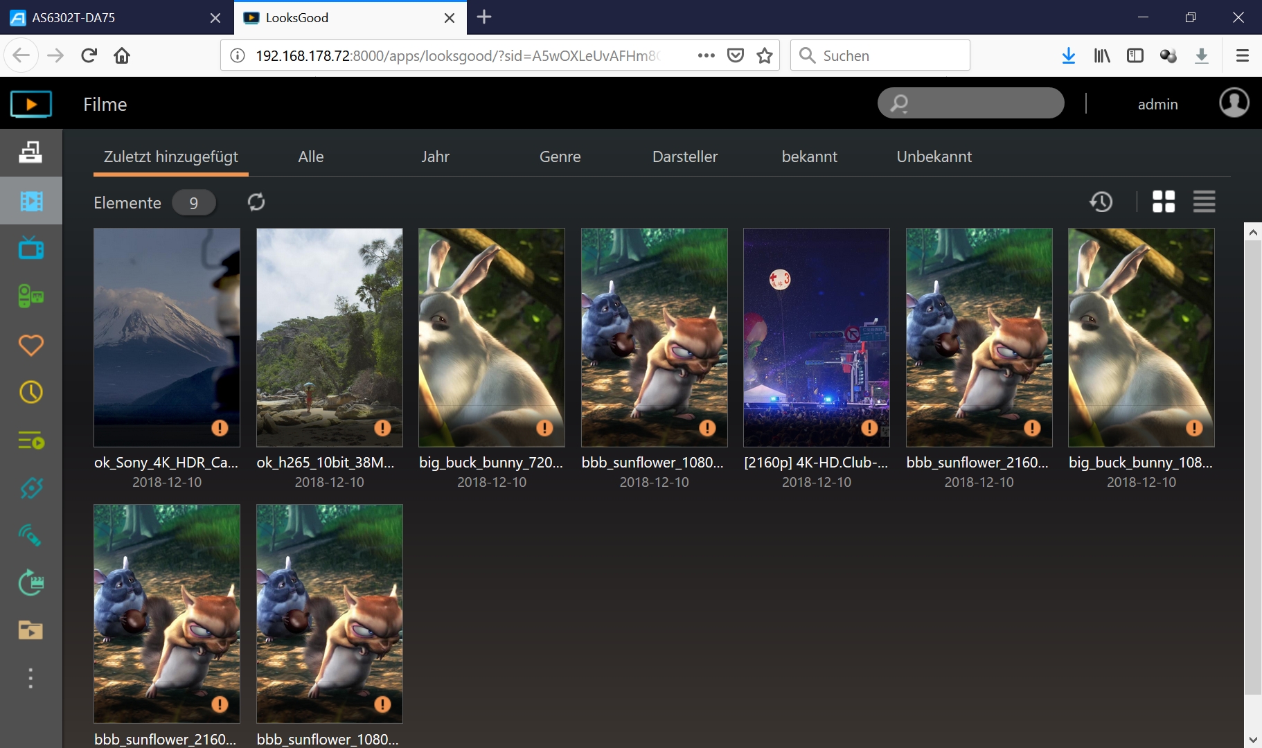Image resolution: width=1262 pixels, height=748 pixels.
Task: Click the warning badge on big_buck_bunny_108
Action: point(1194,428)
